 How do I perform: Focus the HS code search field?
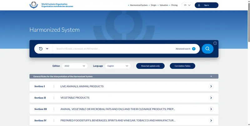click(x=114, y=49)
